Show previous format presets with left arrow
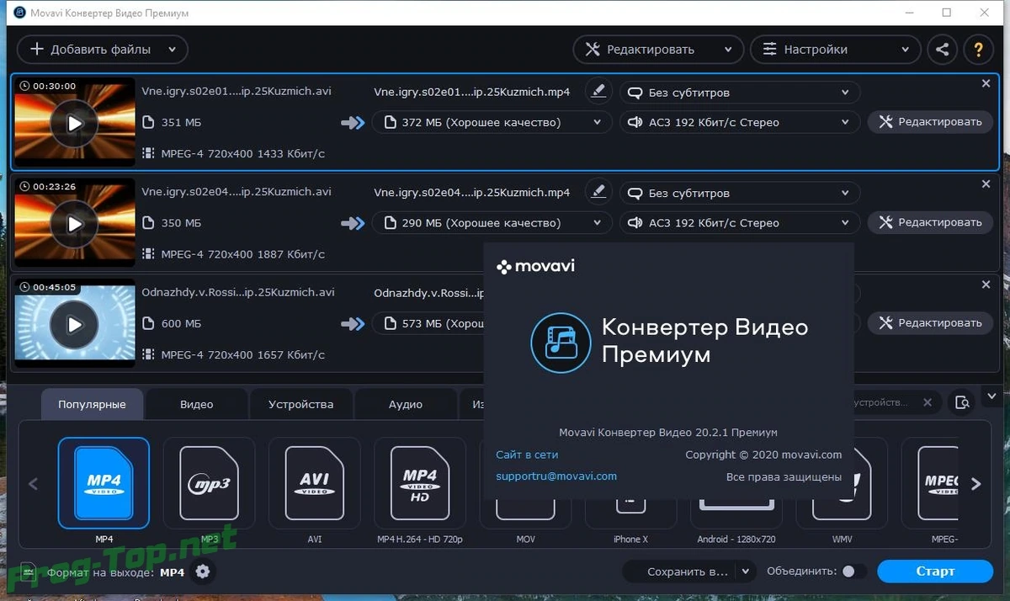The height and width of the screenshot is (601, 1010). [34, 484]
